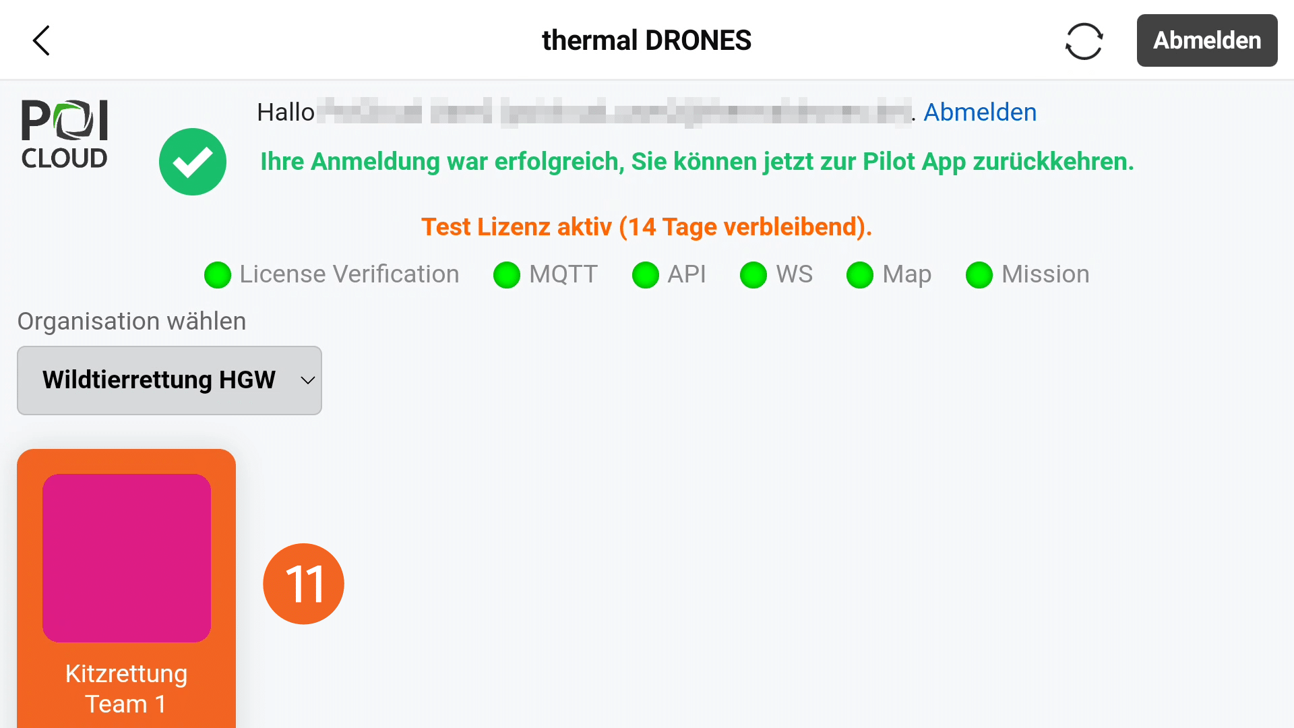Screen dimensions: 1294x728
Task: Tap the back arrow icon
Action: 42,40
